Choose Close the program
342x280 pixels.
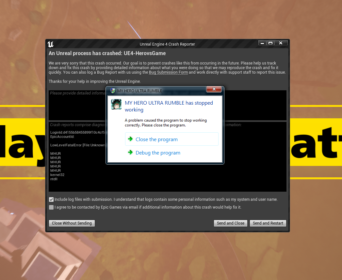click(x=172, y=139)
